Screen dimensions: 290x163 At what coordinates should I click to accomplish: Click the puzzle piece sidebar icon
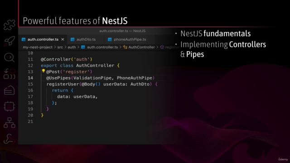pos(9,25)
